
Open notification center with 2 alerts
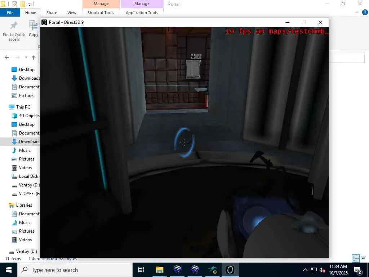coord(358,271)
